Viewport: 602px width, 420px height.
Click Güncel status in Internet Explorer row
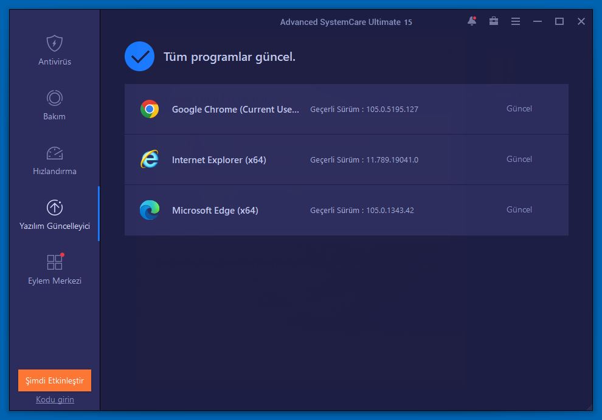point(519,159)
